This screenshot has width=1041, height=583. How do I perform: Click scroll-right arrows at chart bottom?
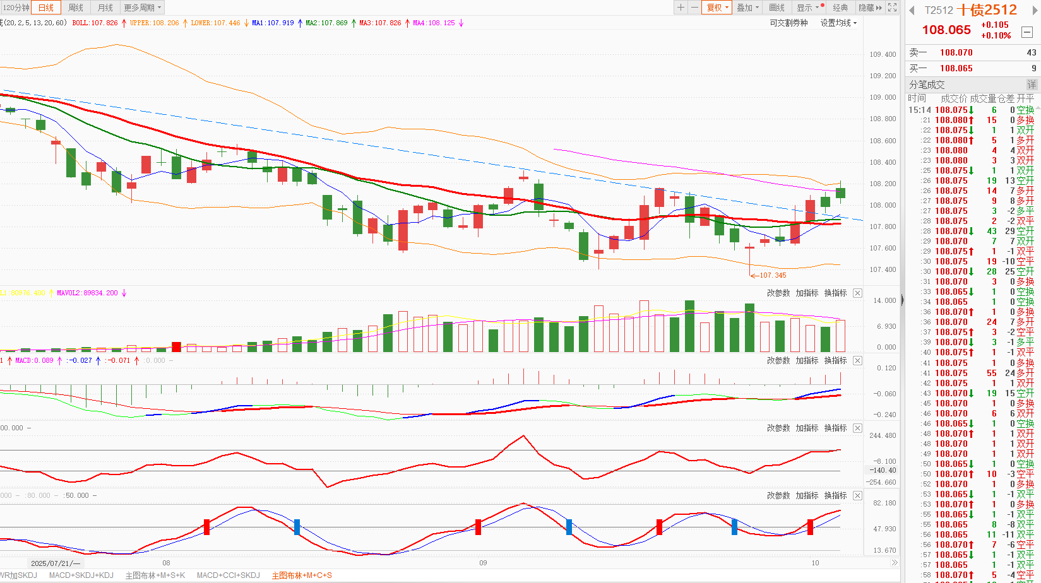[894, 563]
